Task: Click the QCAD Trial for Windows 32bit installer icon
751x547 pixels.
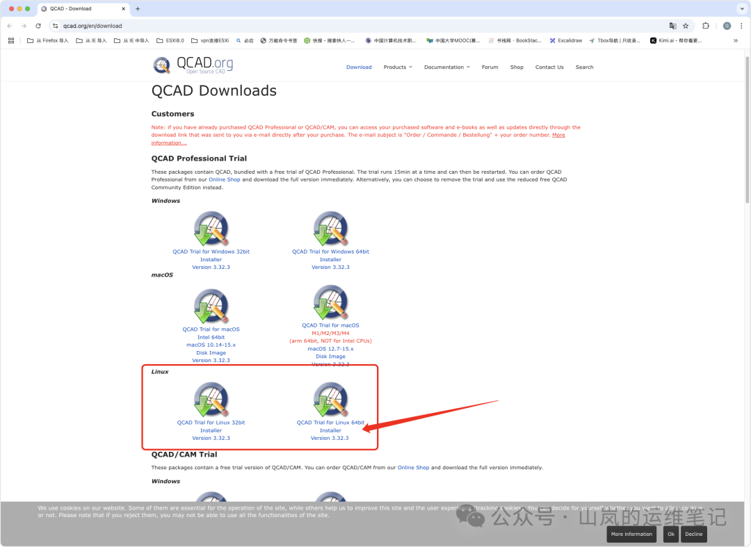Action: 211,228
